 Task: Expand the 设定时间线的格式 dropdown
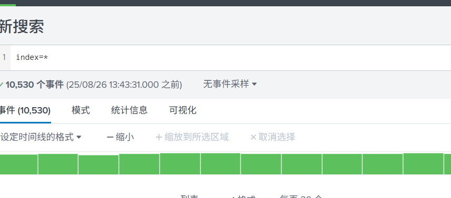pos(41,137)
